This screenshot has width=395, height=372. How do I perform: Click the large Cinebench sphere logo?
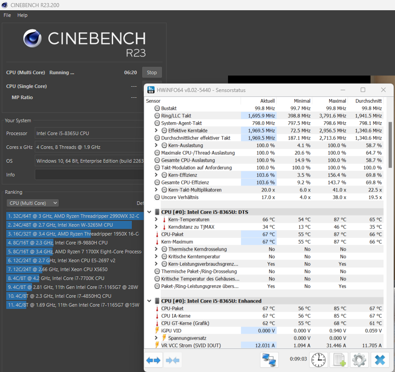tap(33, 38)
